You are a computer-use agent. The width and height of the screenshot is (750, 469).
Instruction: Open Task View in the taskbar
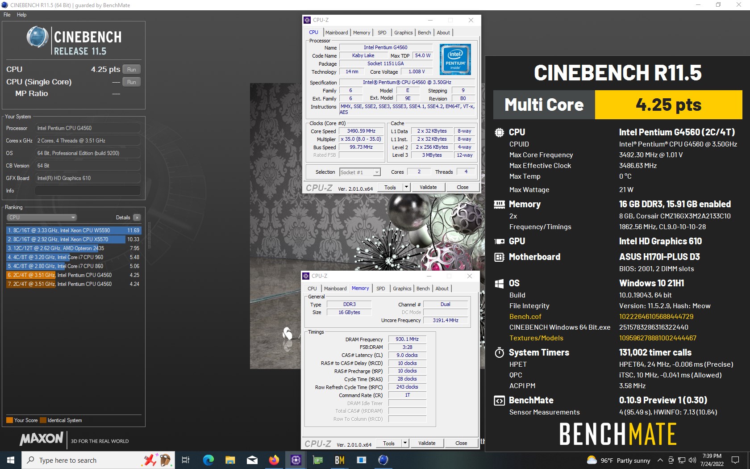186,460
